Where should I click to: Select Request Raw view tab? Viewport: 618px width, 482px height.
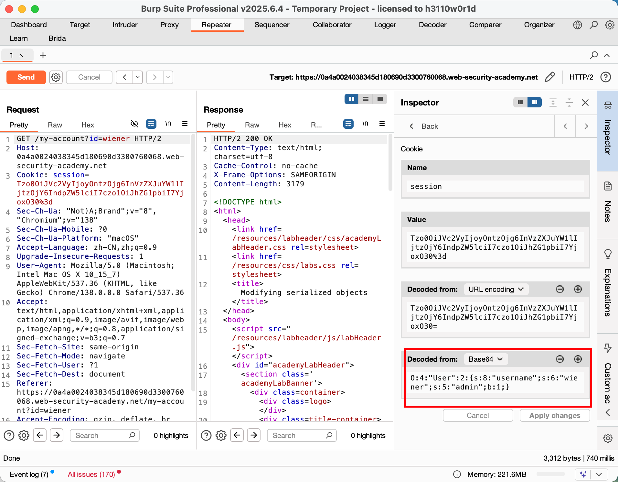click(55, 125)
